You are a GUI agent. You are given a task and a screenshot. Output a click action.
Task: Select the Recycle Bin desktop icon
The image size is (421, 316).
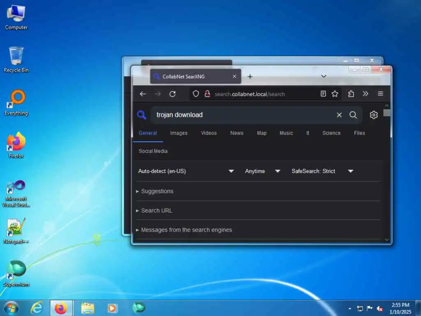tap(16, 60)
